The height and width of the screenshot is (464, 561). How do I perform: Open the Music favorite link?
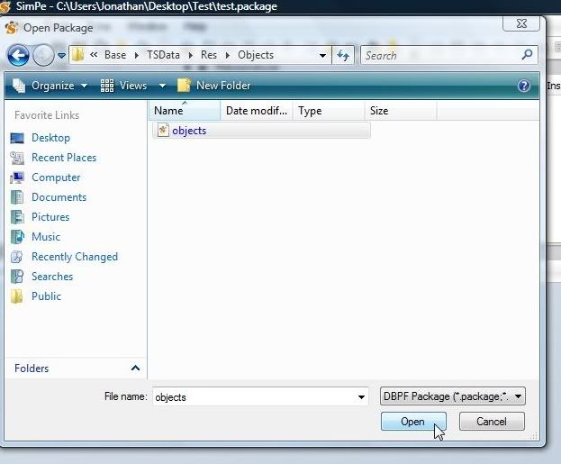click(46, 237)
